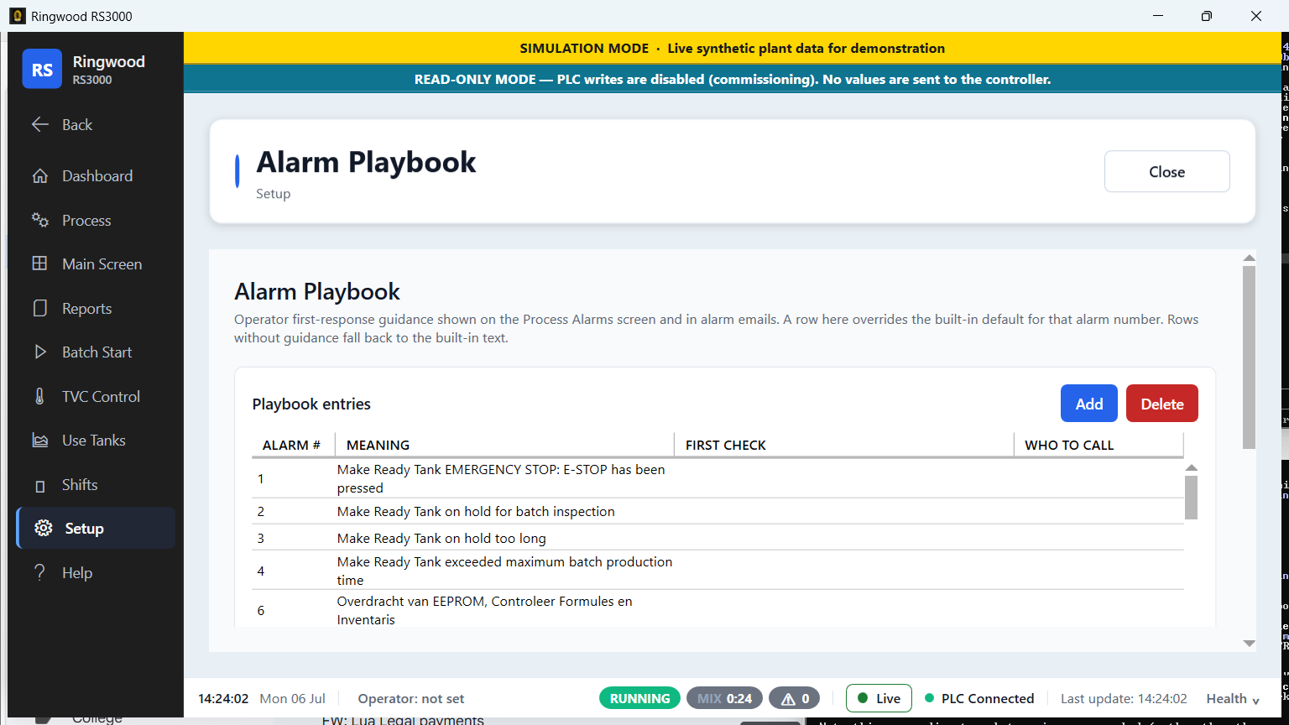1289x725 pixels.
Task: Click the 'Last update: 14:24:02' text
Action: point(1124,698)
